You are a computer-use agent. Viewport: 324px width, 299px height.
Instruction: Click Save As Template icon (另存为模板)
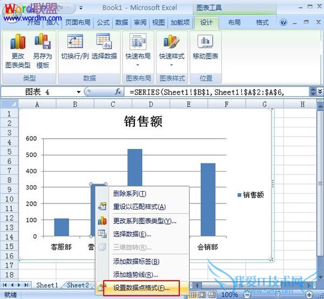click(43, 51)
